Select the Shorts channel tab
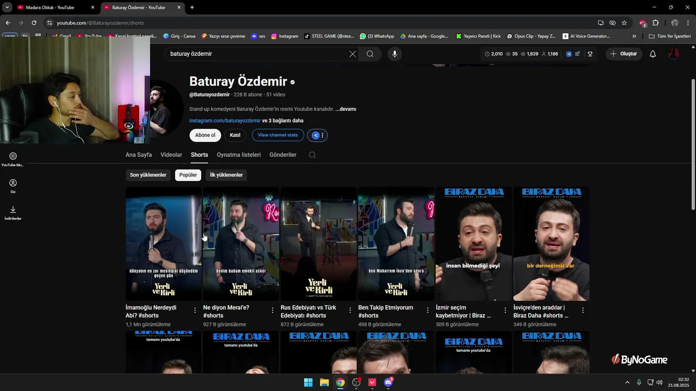Screen dimensions: 696x391 [200, 155]
